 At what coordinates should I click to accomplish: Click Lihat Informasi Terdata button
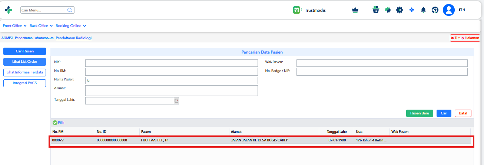[24, 72]
